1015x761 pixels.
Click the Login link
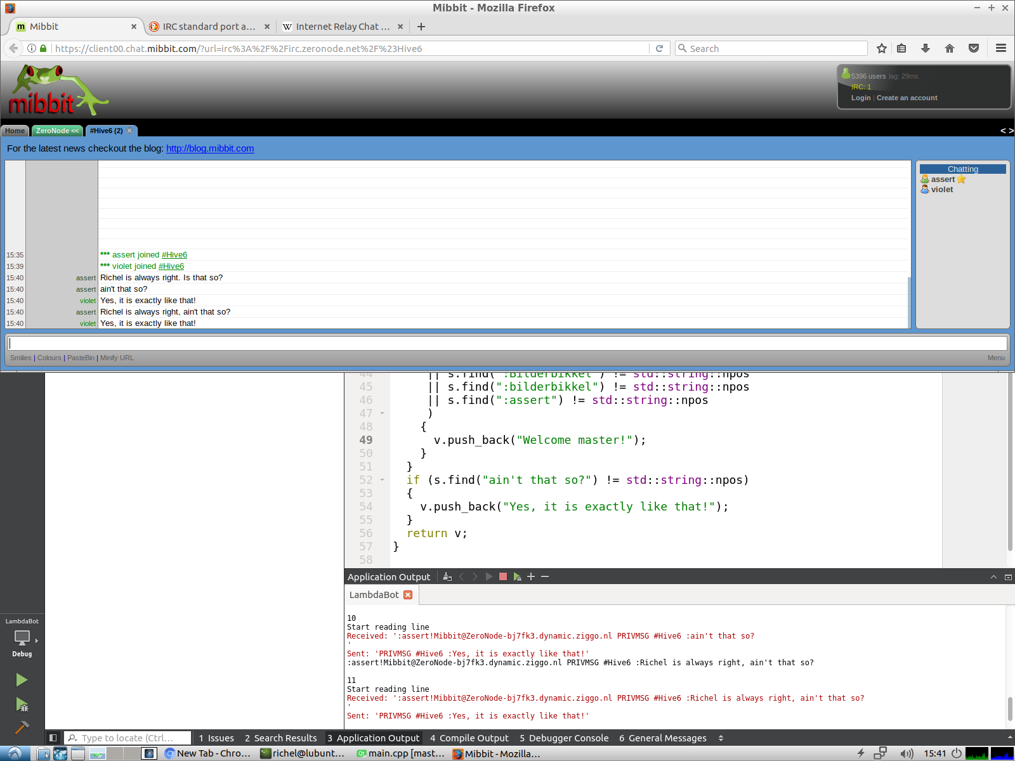861,98
